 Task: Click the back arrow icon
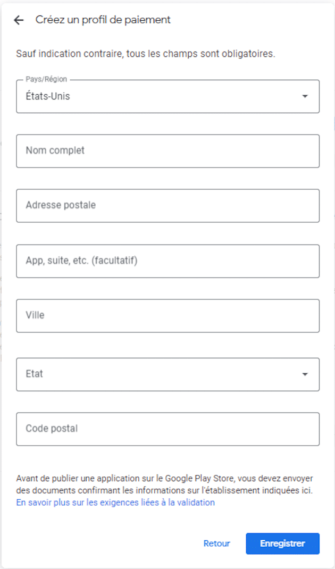click(19, 20)
